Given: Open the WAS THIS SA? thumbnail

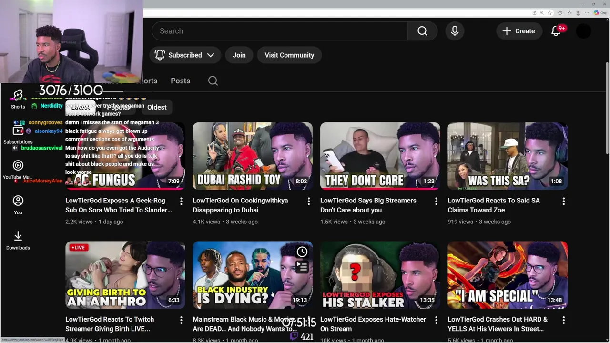Looking at the screenshot, I should (508, 156).
